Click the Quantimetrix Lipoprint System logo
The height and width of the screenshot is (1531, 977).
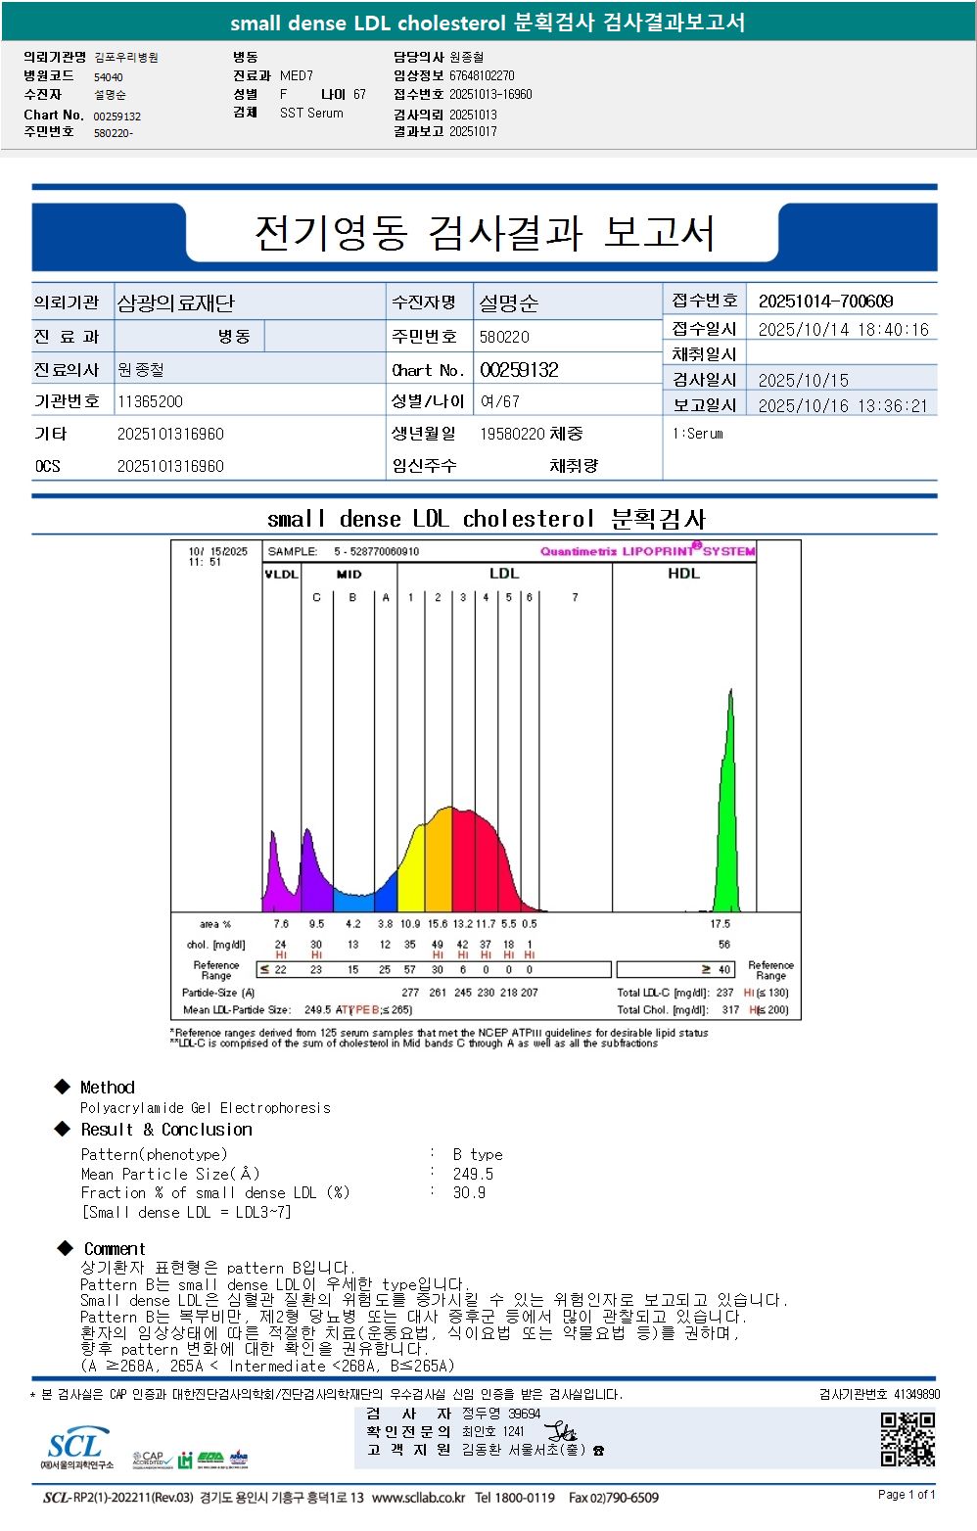coord(647,550)
